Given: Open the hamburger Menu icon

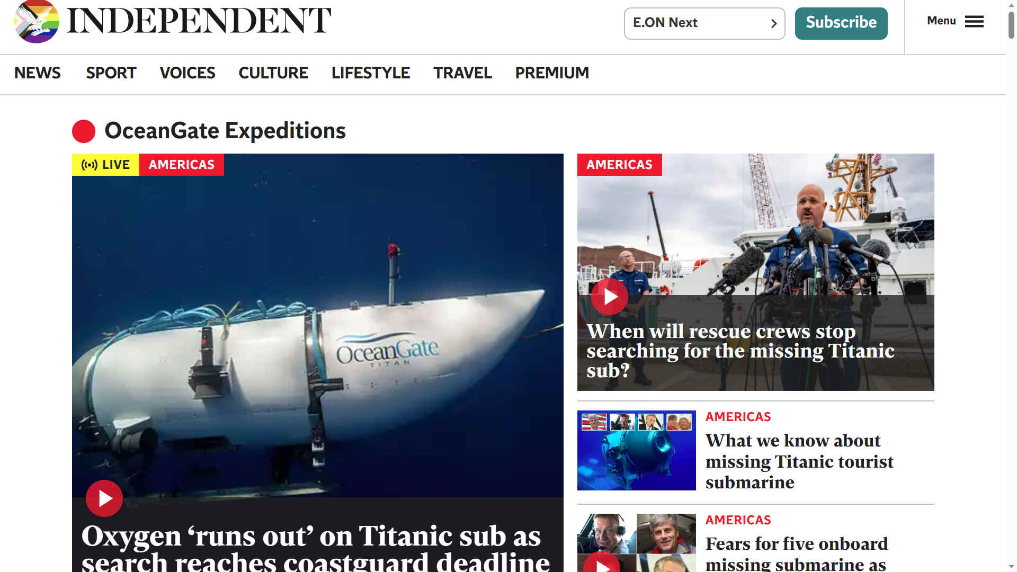Looking at the screenshot, I should [974, 21].
